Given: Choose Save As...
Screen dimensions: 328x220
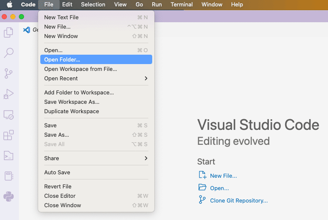Looking at the screenshot, I should [96, 135].
